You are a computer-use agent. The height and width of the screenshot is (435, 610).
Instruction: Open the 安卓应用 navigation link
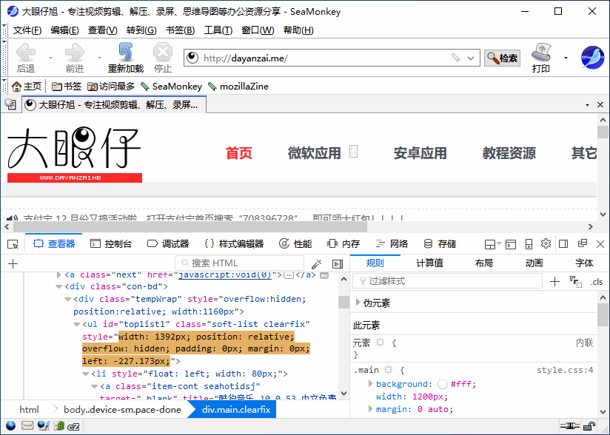[x=420, y=153]
